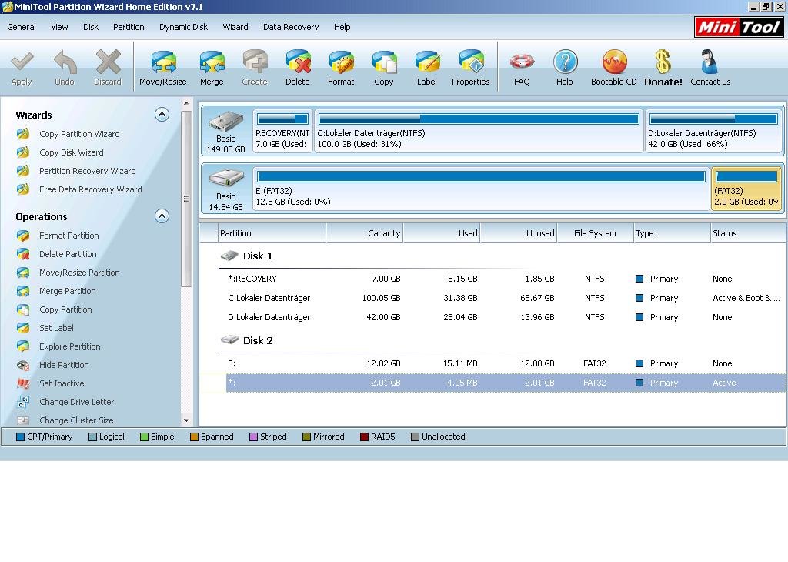Click the Donate dollar icon
The height and width of the screenshot is (562, 788).
pos(663,62)
